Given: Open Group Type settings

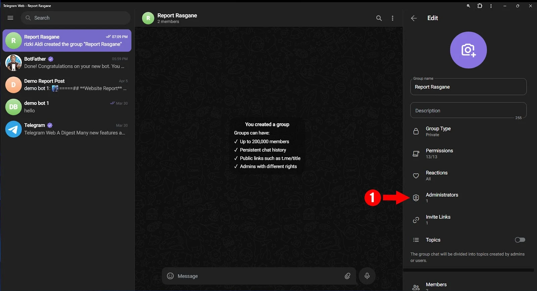Looking at the screenshot, I should (468, 131).
